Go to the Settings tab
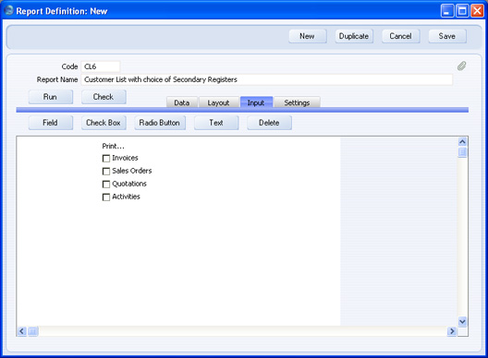 (x=297, y=102)
